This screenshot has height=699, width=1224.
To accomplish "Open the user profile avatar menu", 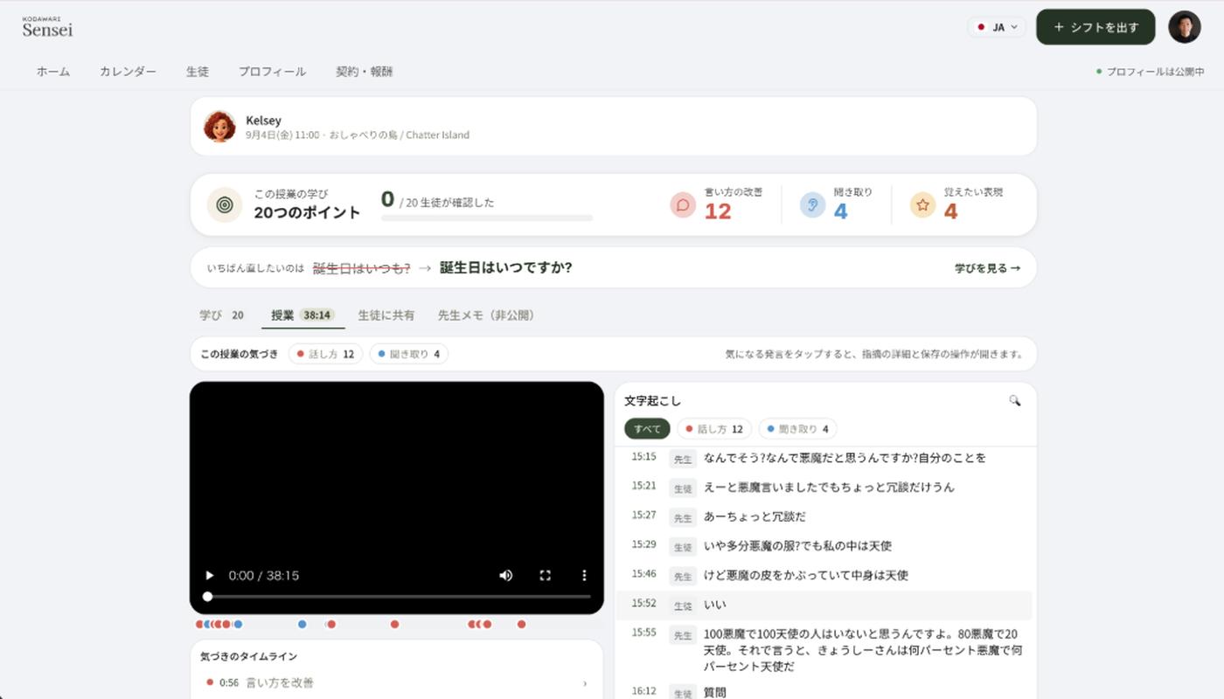I will 1185,27.
